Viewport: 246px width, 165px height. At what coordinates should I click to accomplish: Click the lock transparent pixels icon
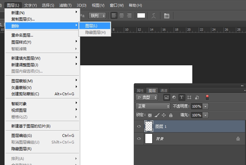[x=150, y=115]
